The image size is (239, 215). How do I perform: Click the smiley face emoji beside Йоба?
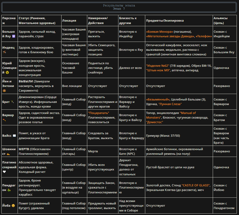click(14, 206)
